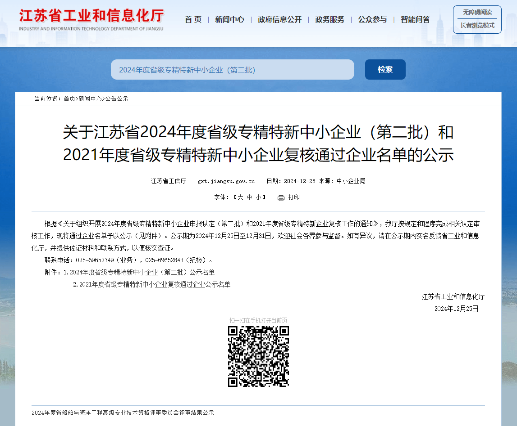Click the site logo 江苏省工业和信息化厅

point(92,20)
